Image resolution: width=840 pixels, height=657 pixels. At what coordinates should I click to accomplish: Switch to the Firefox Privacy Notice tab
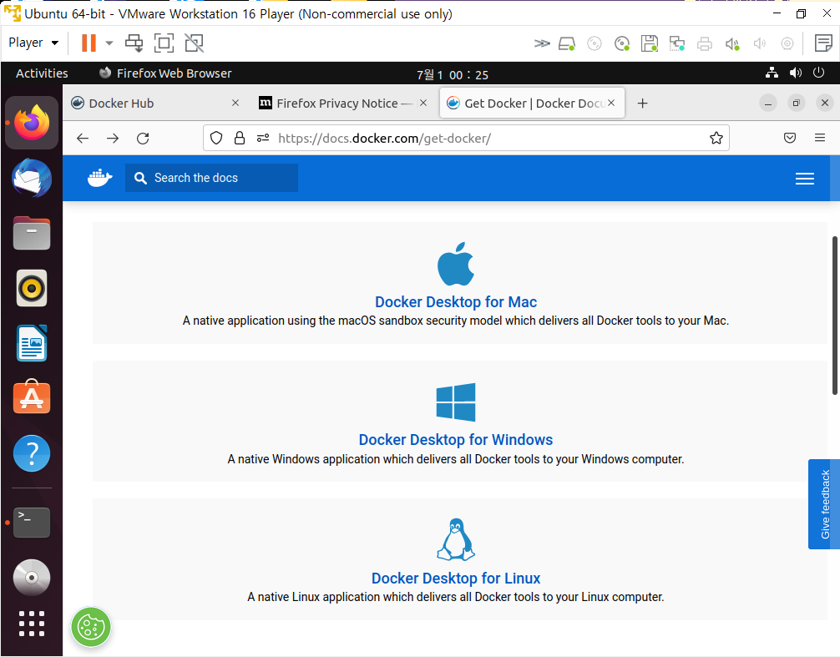(x=337, y=104)
